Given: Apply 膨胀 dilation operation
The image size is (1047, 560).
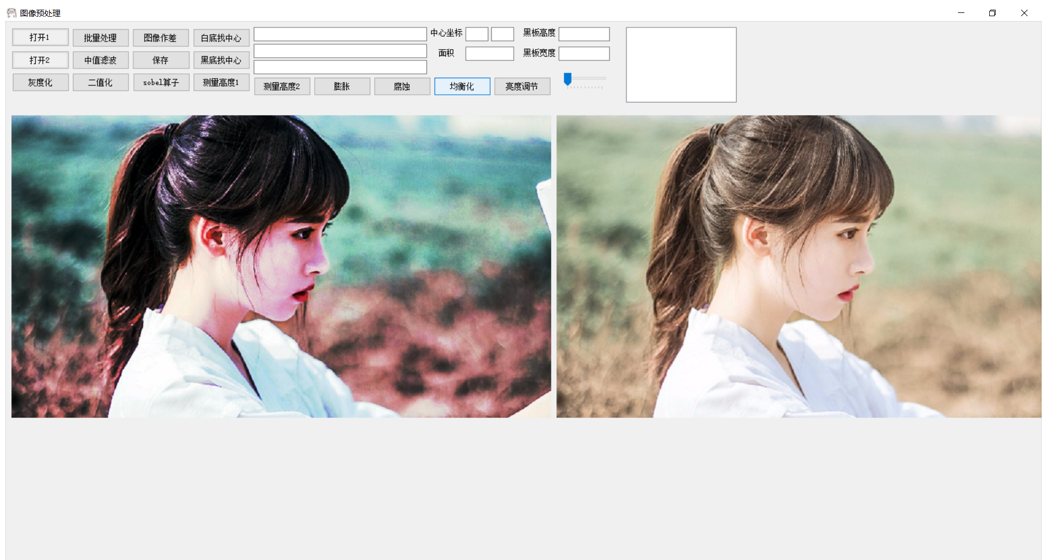Looking at the screenshot, I should 342,86.
